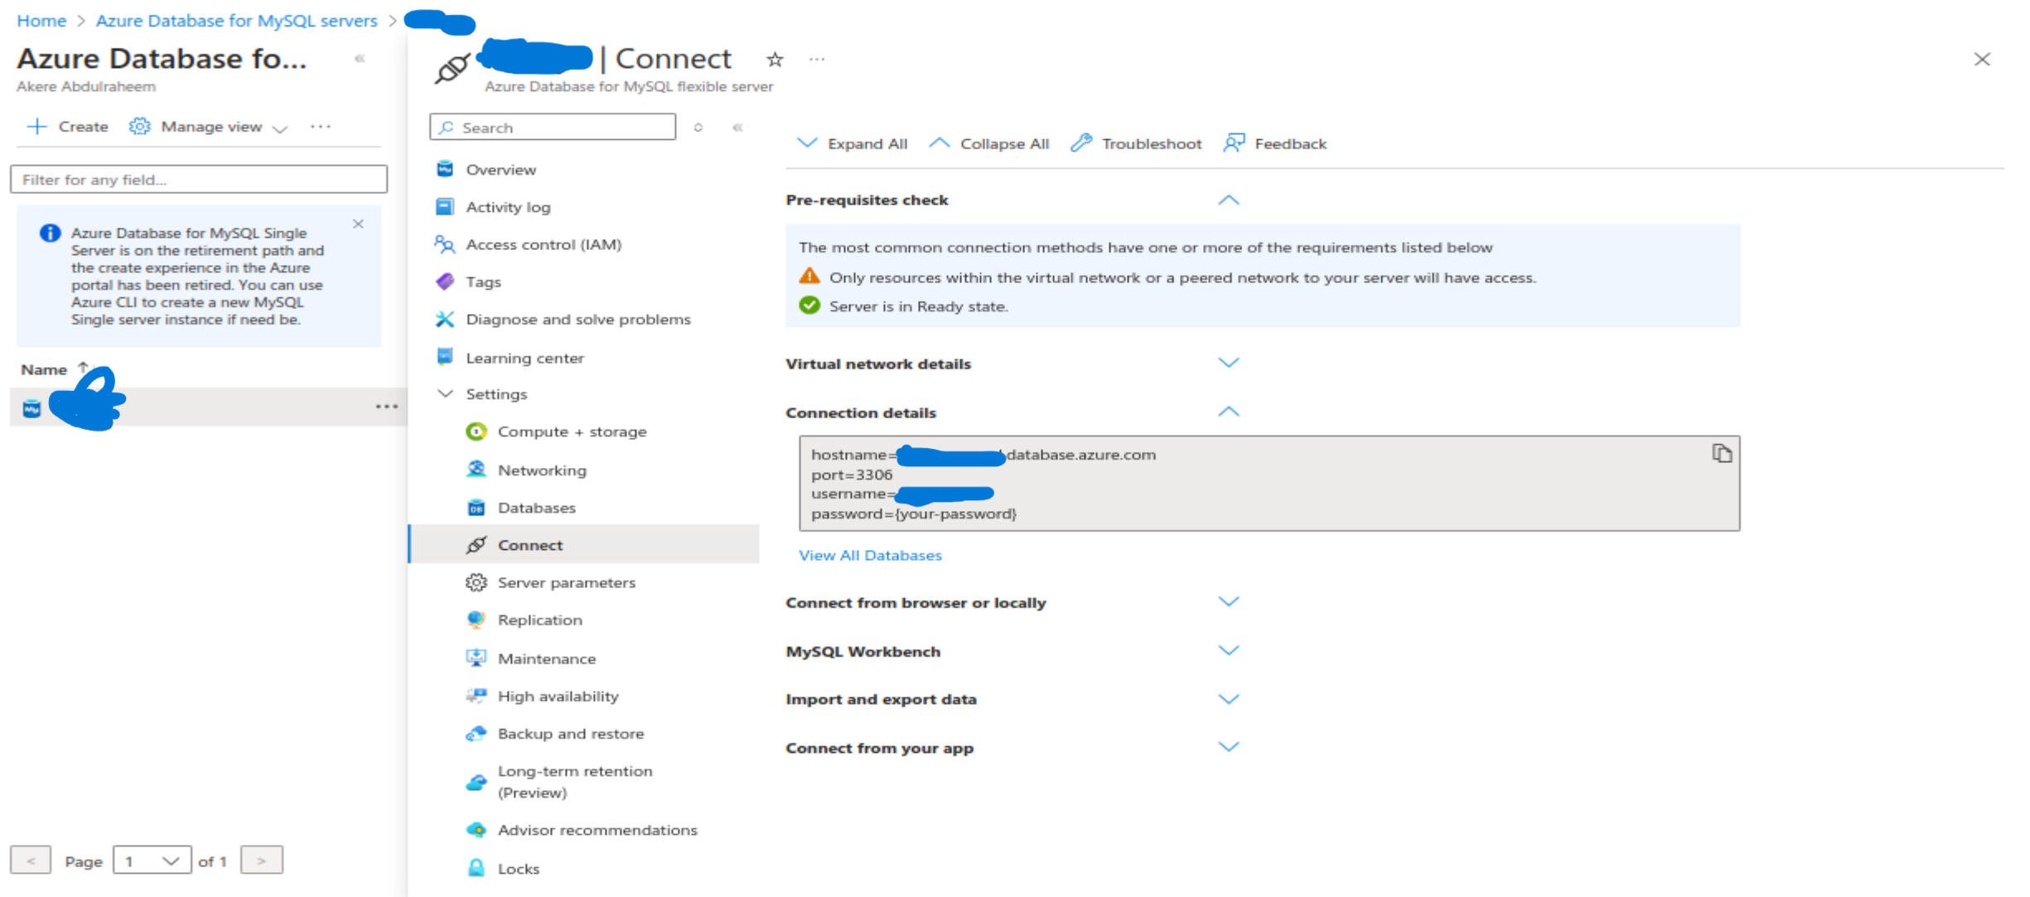Go to Home breadcrumb
The height and width of the screenshot is (897, 2030).
click(41, 21)
